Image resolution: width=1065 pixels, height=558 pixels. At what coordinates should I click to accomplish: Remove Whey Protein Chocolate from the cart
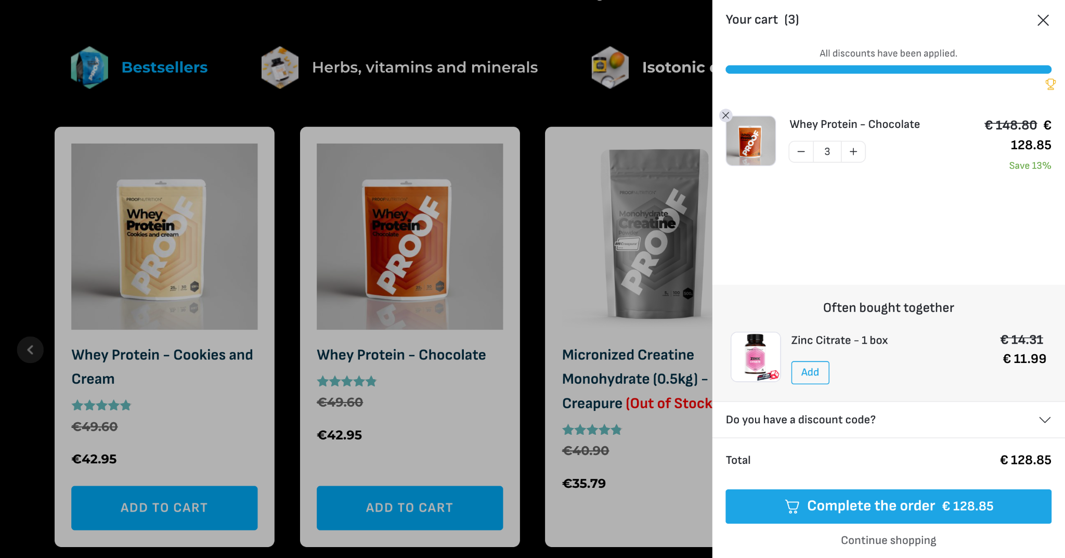coord(726,115)
